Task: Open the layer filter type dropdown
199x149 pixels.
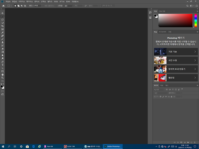Action: click(x=159, y=90)
